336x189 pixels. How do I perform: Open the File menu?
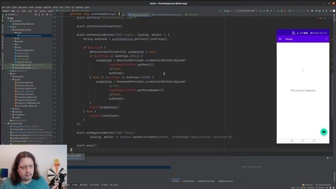tap(4, 7)
